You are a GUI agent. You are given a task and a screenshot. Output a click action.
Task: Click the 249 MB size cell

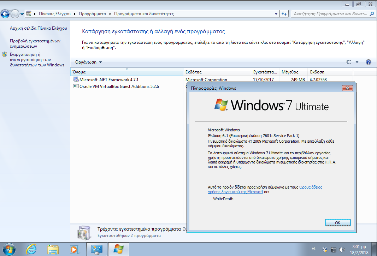pyautogui.click(x=298, y=79)
